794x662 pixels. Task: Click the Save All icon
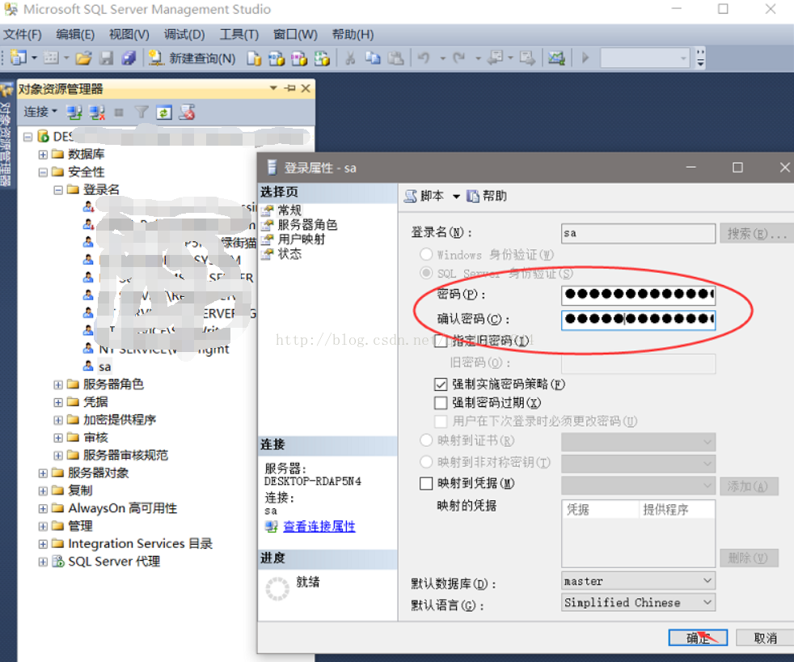pyautogui.click(x=129, y=58)
